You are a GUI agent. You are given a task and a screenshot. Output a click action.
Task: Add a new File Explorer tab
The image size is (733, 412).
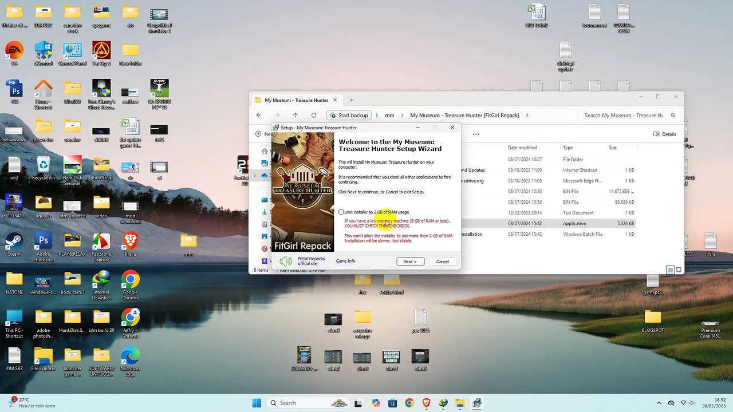coord(352,100)
